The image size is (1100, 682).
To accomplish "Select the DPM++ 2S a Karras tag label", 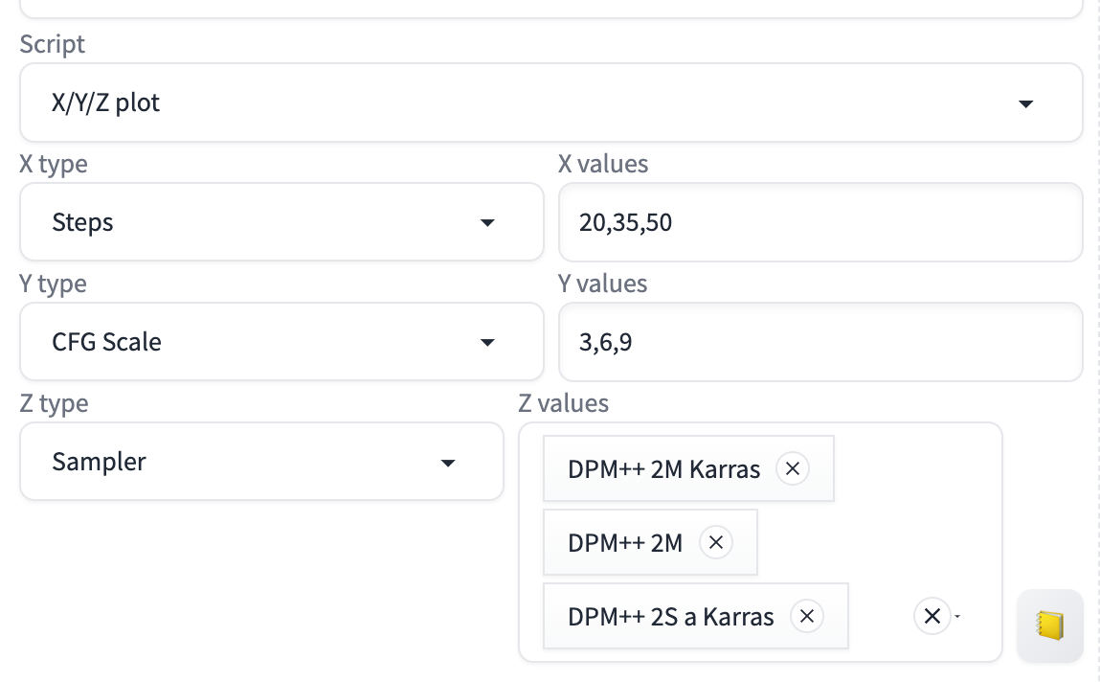I will (x=670, y=616).
